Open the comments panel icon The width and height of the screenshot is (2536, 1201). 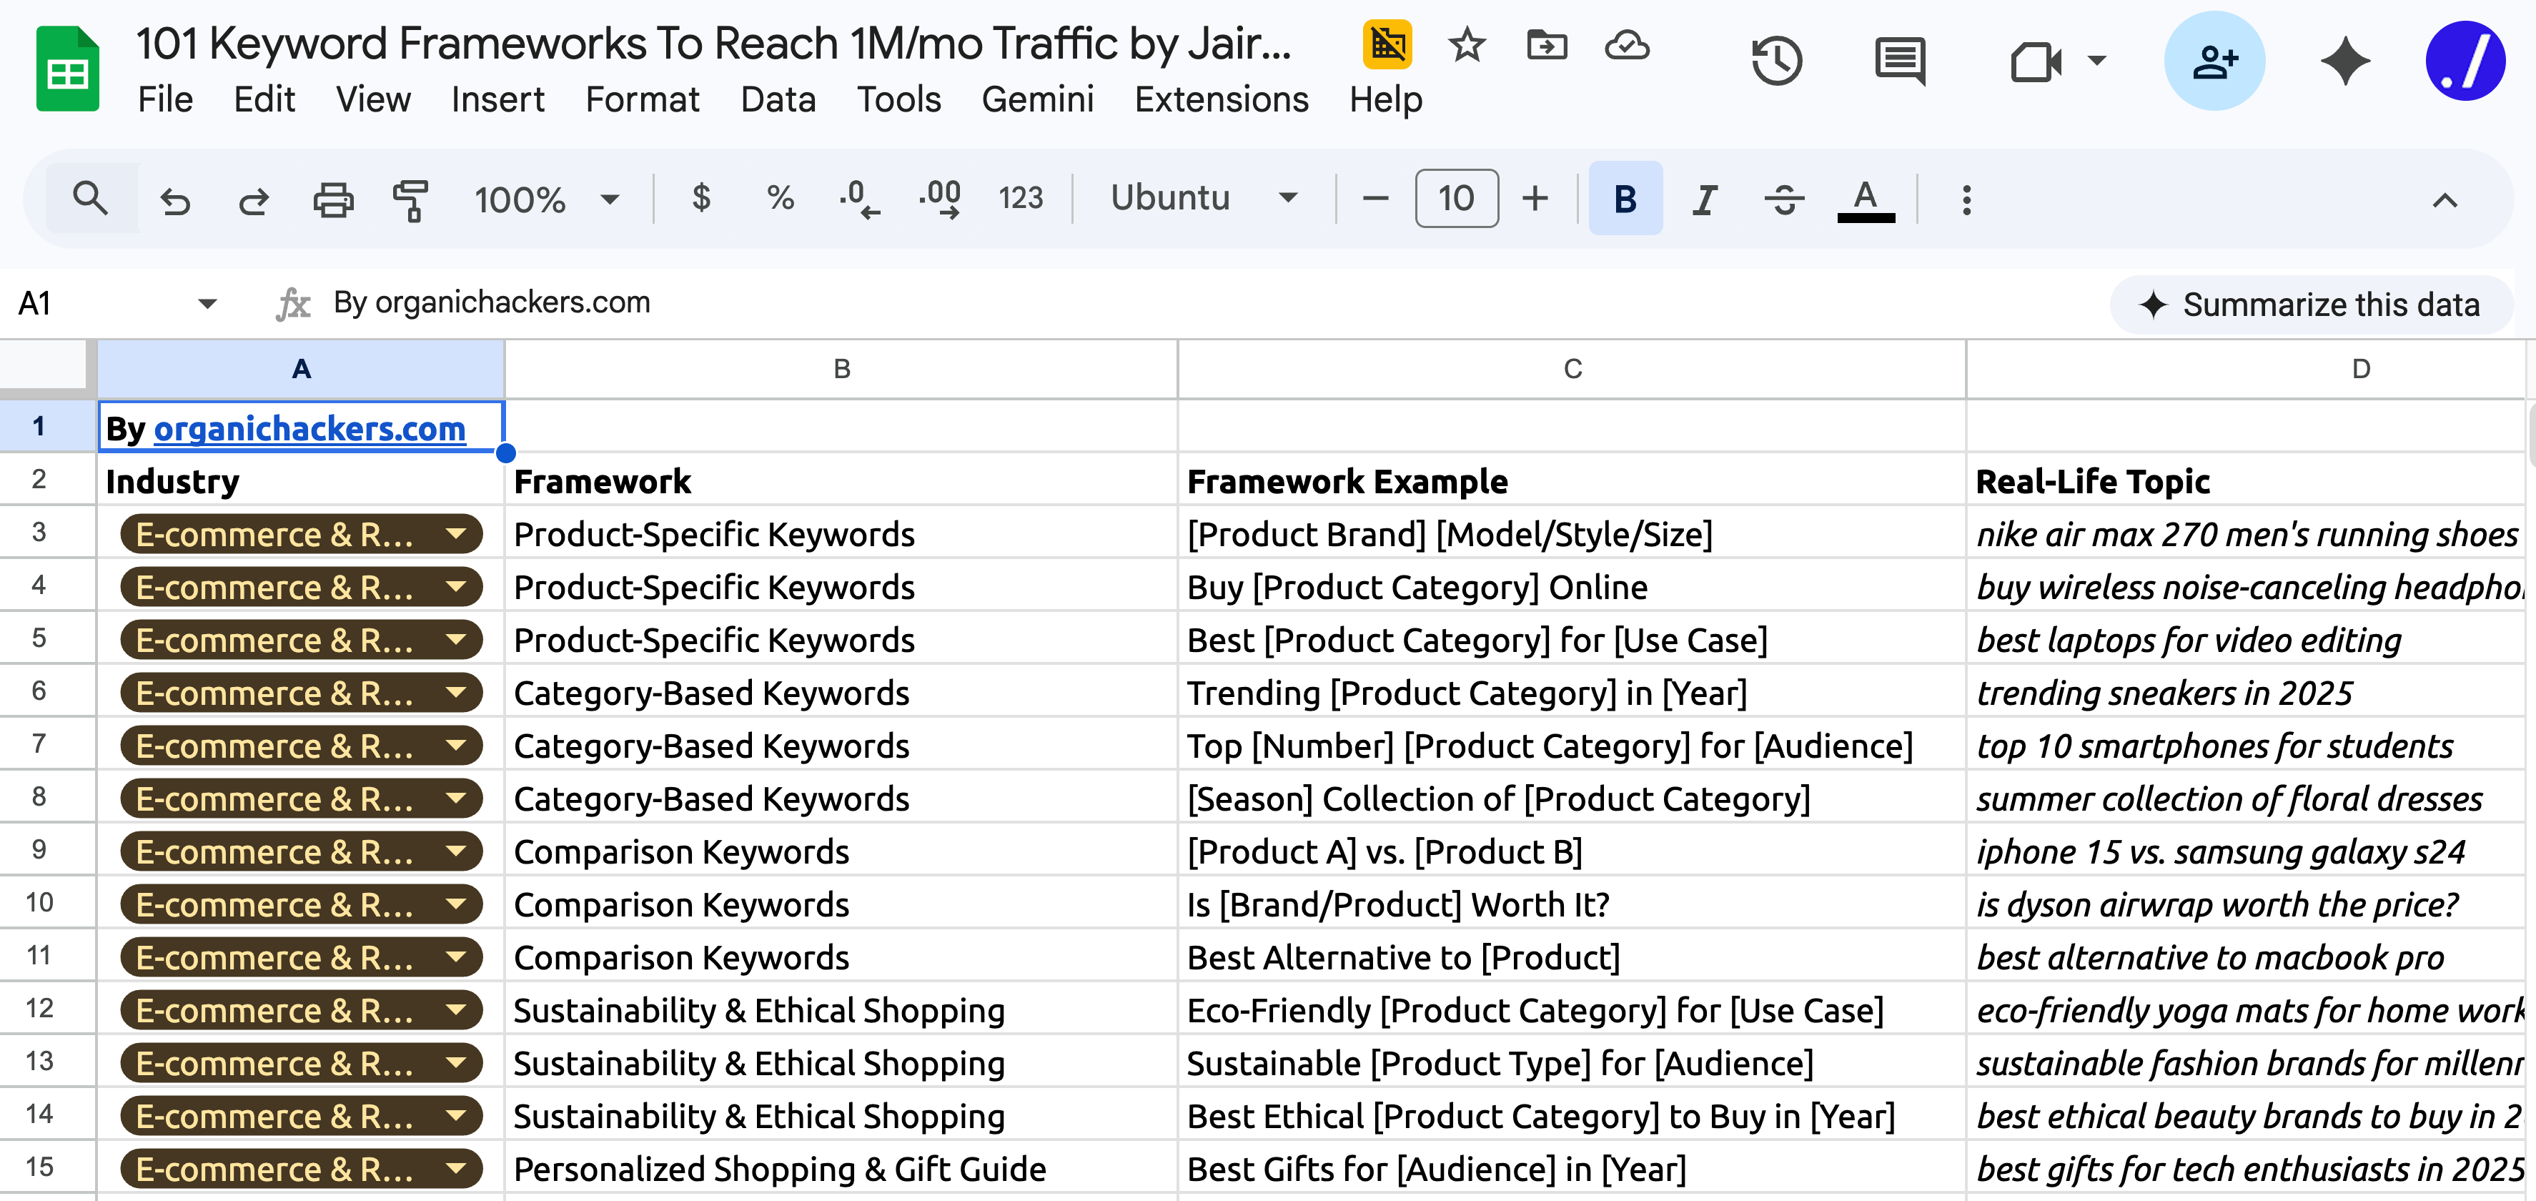click(1899, 61)
